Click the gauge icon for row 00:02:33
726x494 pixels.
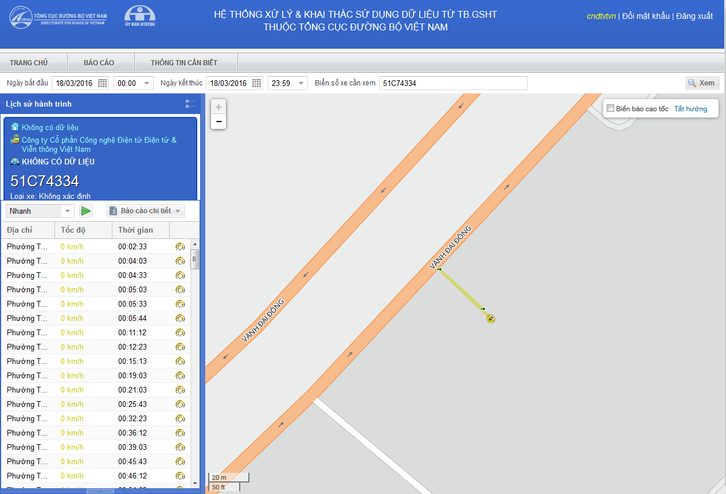[180, 246]
